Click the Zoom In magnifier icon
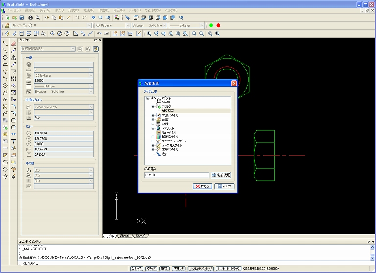 click(194, 33)
